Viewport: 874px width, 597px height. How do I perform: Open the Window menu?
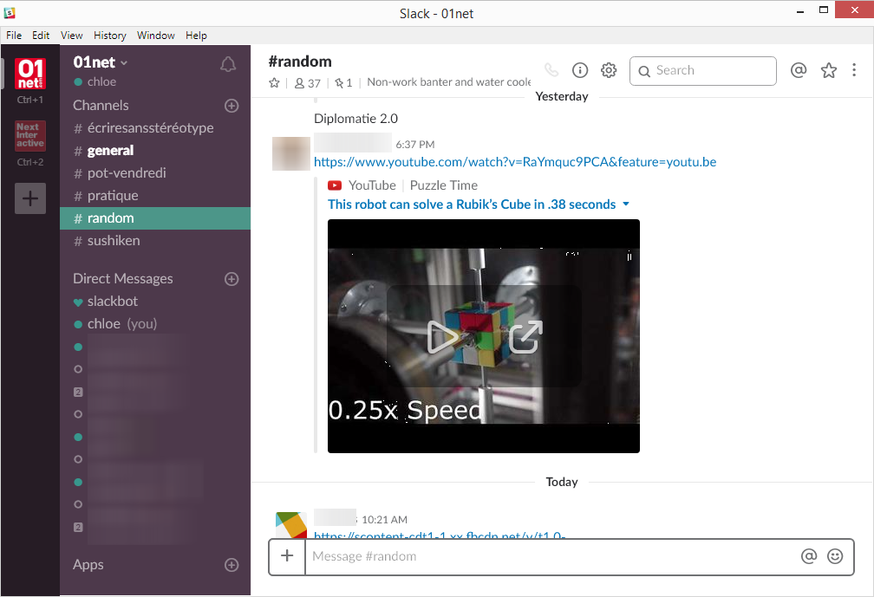pos(155,35)
